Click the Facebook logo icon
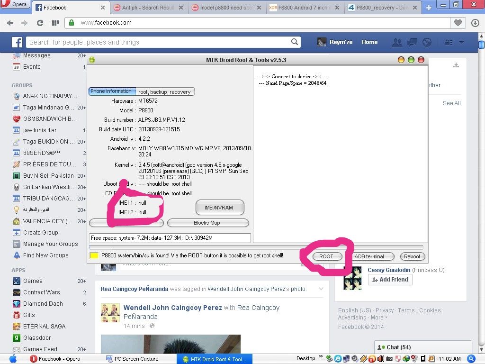This screenshot has width=485, height=364. pyautogui.click(x=17, y=42)
